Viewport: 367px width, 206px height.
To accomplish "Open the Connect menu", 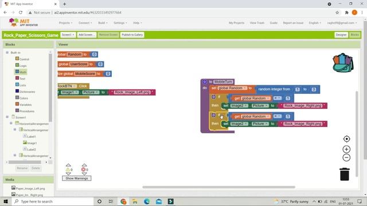I will pyautogui.click(x=85, y=23).
